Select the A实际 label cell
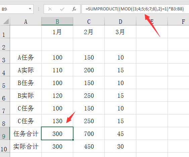 pos(26,70)
